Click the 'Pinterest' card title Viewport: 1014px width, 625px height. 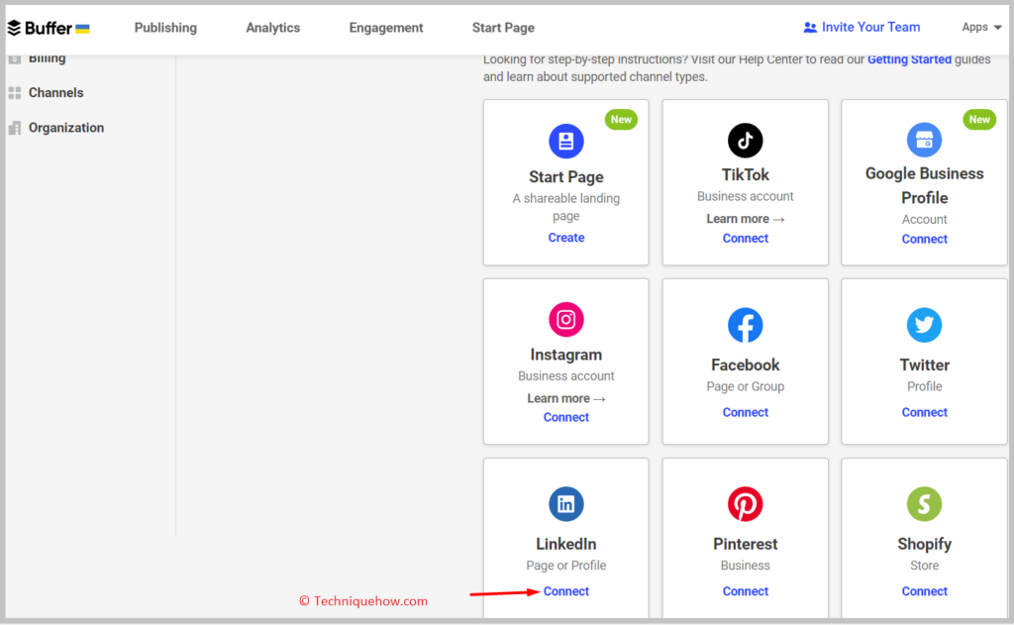[x=745, y=544]
